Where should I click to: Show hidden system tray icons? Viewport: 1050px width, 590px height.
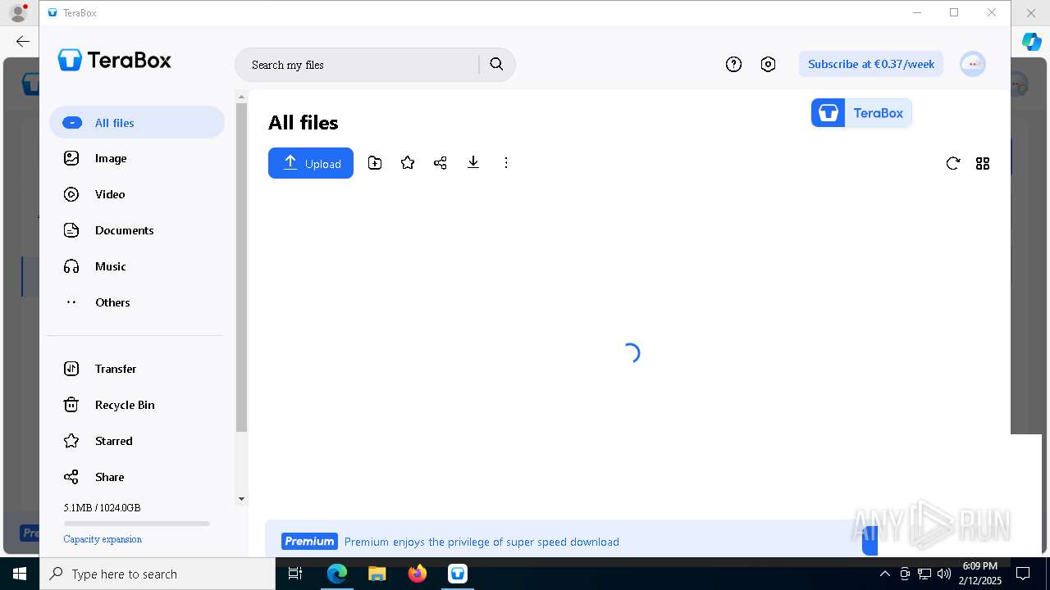884,574
